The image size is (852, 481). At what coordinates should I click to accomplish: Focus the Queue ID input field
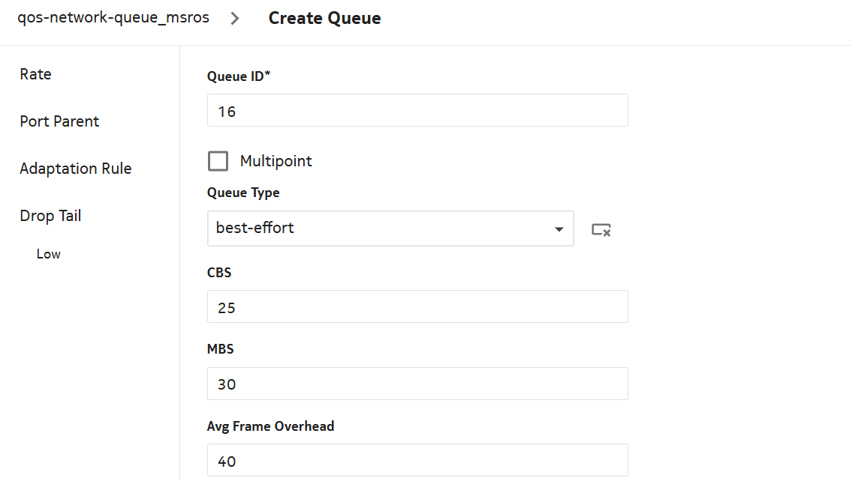pos(417,111)
